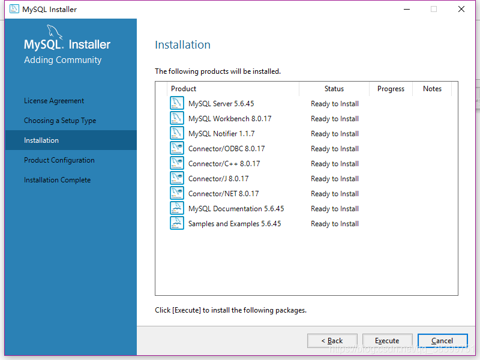Image resolution: width=480 pixels, height=360 pixels.
Task: Click the Installation page heading
Action: [x=183, y=44]
